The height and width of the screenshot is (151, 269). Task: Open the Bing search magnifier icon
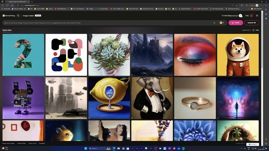pyautogui.click(x=18, y=16)
